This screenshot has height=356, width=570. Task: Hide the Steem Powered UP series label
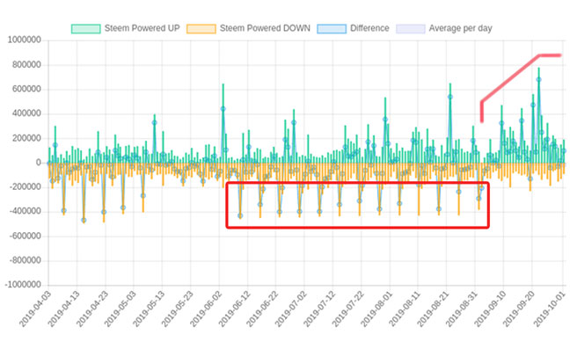tap(142, 28)
